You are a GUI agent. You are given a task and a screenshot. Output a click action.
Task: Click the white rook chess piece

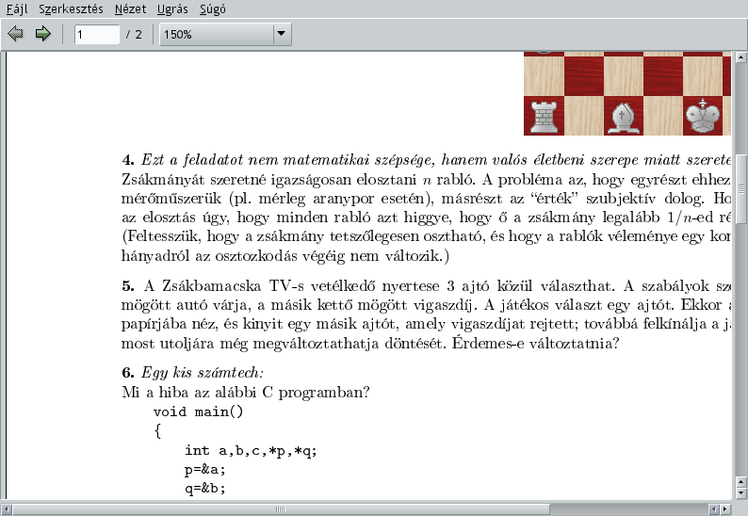(x=544, y=116)
